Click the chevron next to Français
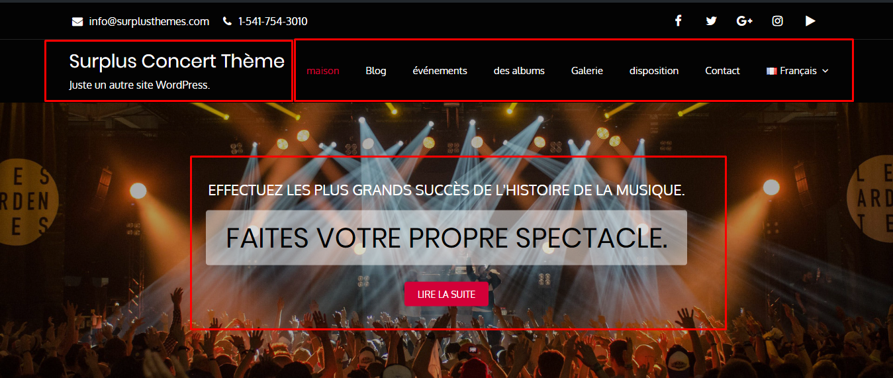Viewport: 893px width, 378px height. [825, 71]
